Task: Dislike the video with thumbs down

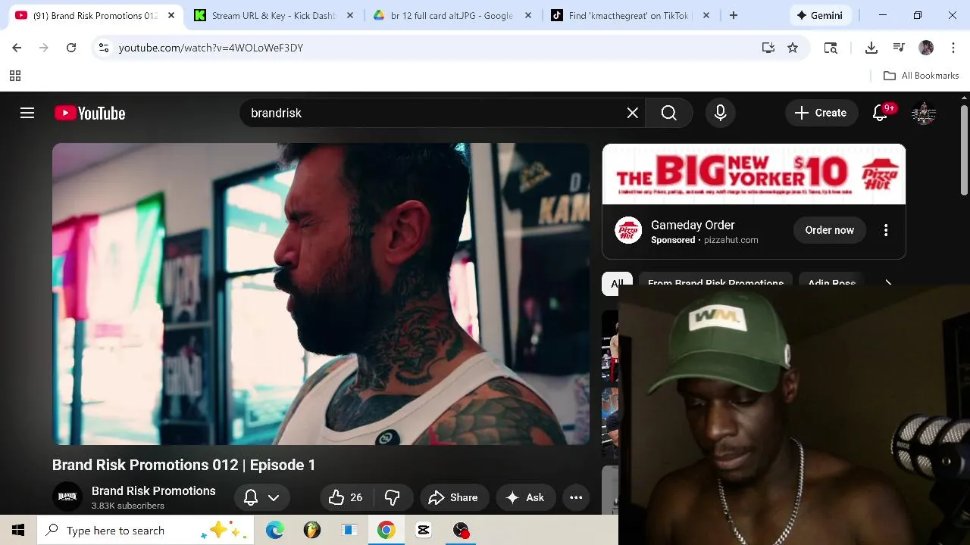Action: point(393,497)
